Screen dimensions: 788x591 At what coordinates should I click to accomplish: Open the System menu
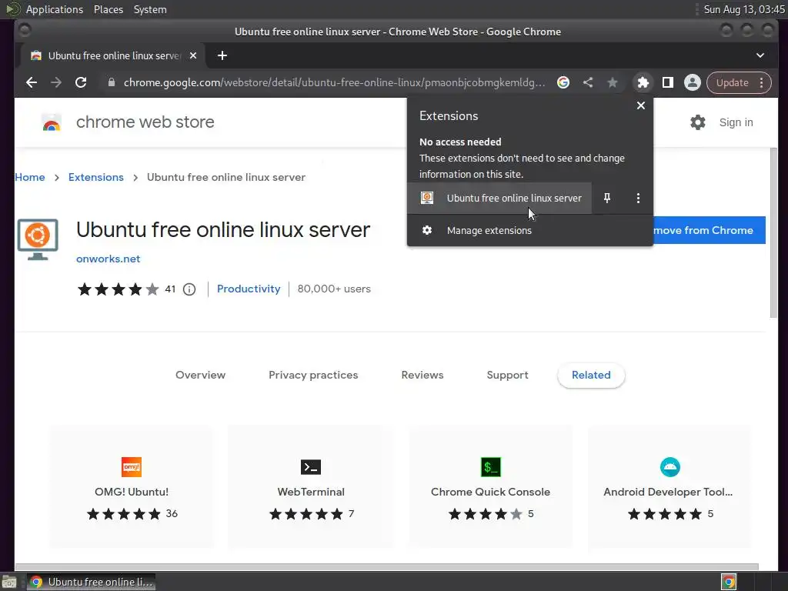tap(150, 9)
